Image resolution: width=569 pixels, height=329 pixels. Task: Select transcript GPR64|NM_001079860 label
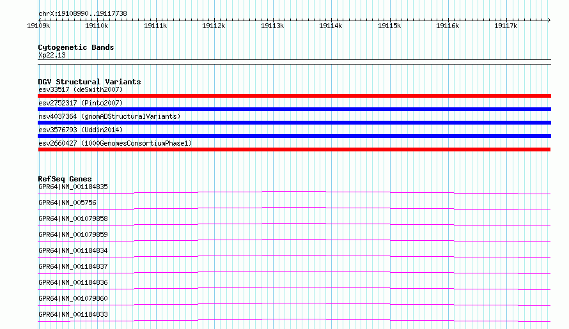pyautogui.click(x=73, y=298)
